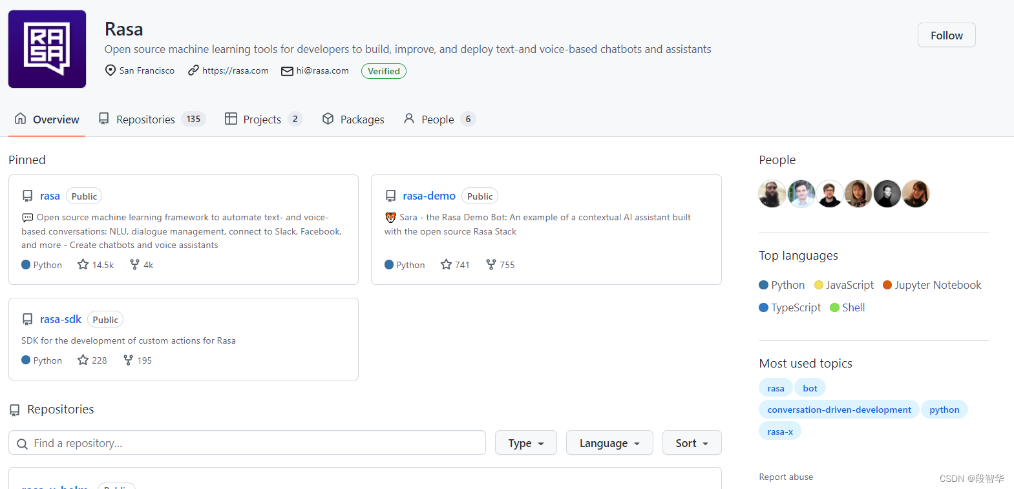The width and height of the screenshot is (1014, 489).
Task: Click the fork icon showing 4k forks
Action: pyautogui.click(x=134, y=264)
